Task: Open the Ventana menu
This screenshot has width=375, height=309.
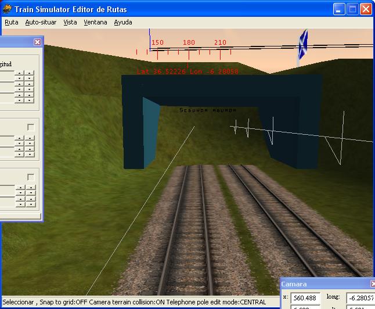Action: pyautogui.click(x=95, y=22)
